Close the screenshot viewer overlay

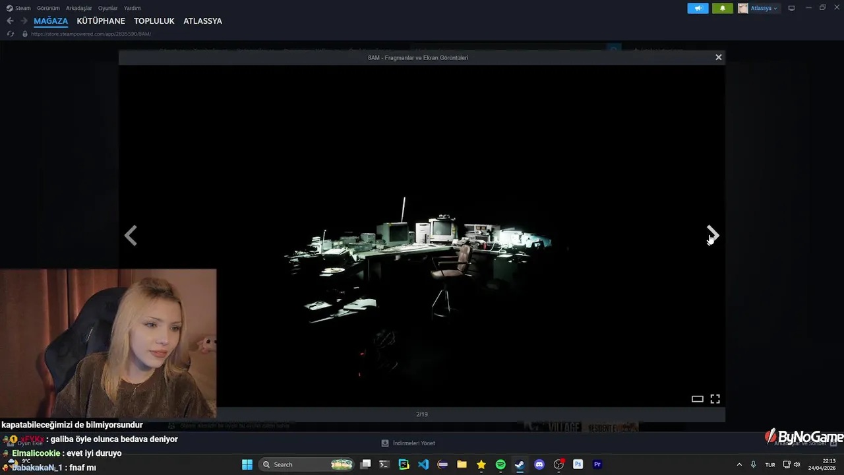click(x=719, y=57)
